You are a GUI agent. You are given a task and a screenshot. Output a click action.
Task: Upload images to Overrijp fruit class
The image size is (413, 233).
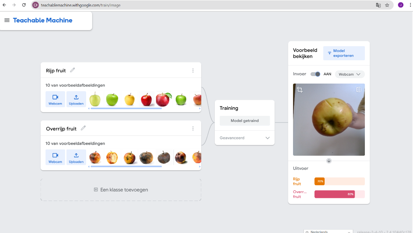[x=76, y=157]
